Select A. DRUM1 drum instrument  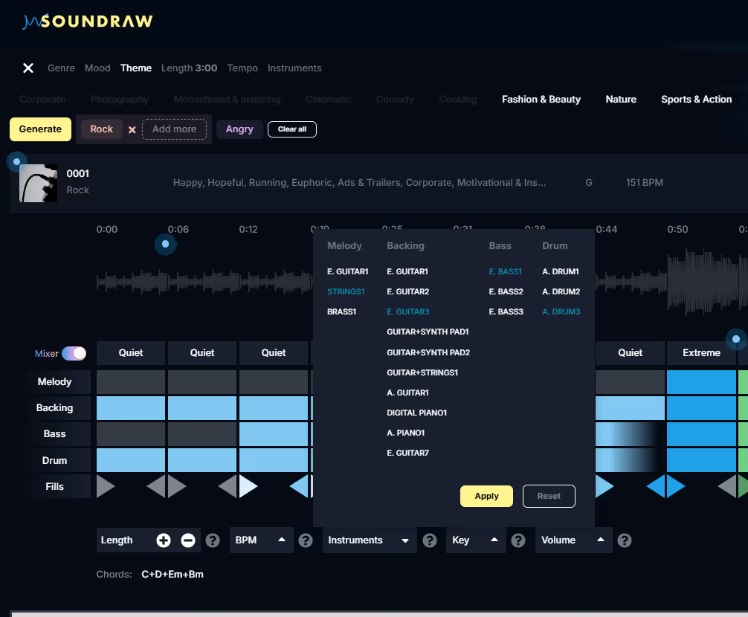(561, 272)
